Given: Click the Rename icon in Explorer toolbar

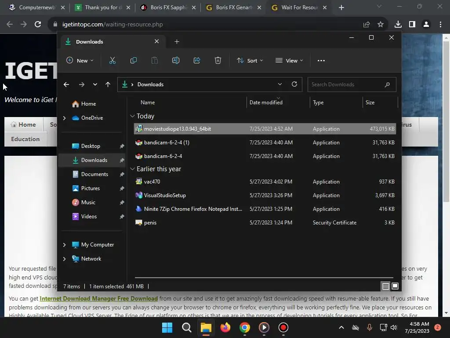Looking at the screenshot, I should [176, 60].
